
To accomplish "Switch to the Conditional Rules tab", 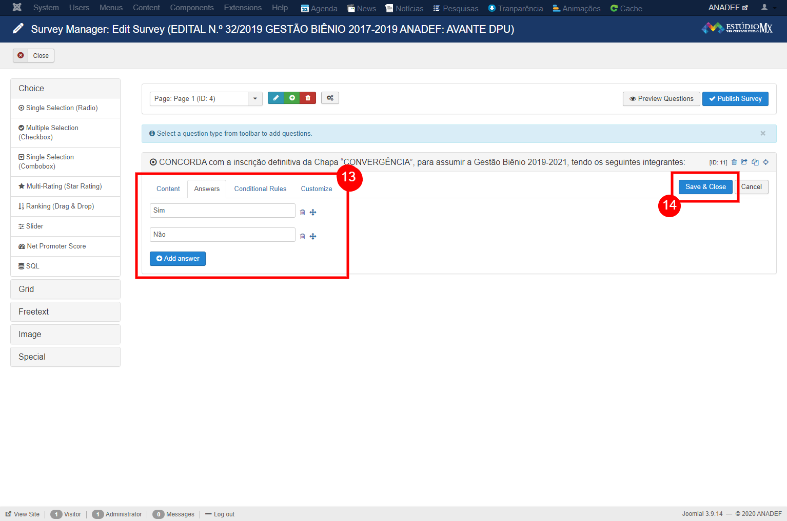I will (260, 189).
